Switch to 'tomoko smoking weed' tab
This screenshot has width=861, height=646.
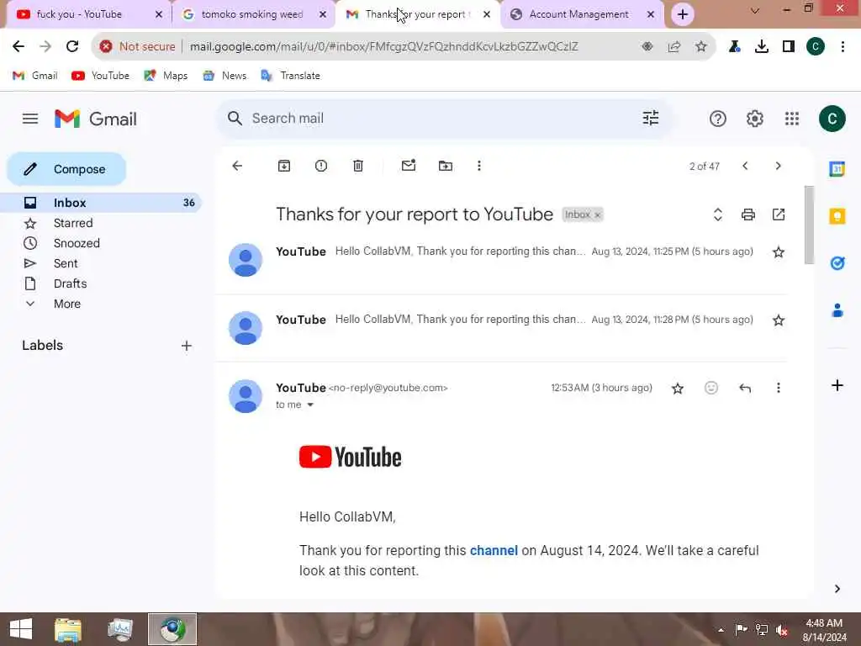click(252, 14)
